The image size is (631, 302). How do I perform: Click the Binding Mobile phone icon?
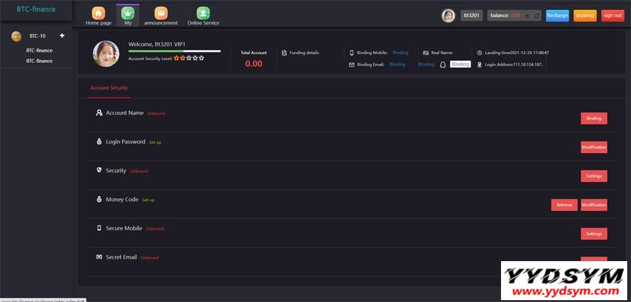coord(351,53)
